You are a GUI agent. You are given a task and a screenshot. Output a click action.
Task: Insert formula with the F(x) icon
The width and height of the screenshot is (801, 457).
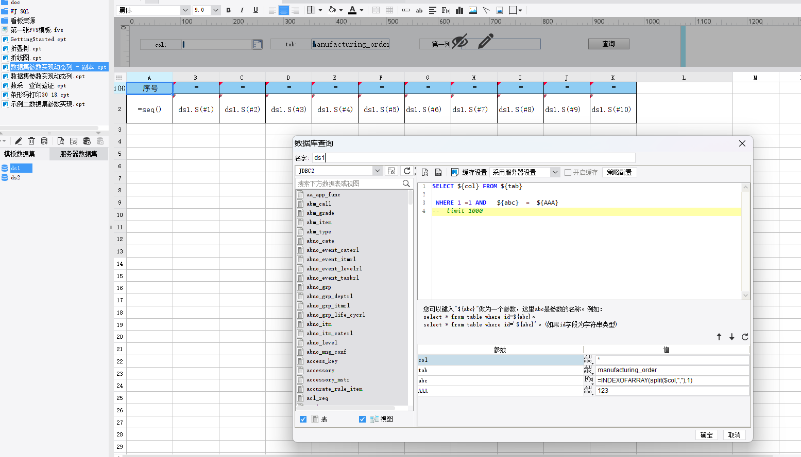(446, 10)
